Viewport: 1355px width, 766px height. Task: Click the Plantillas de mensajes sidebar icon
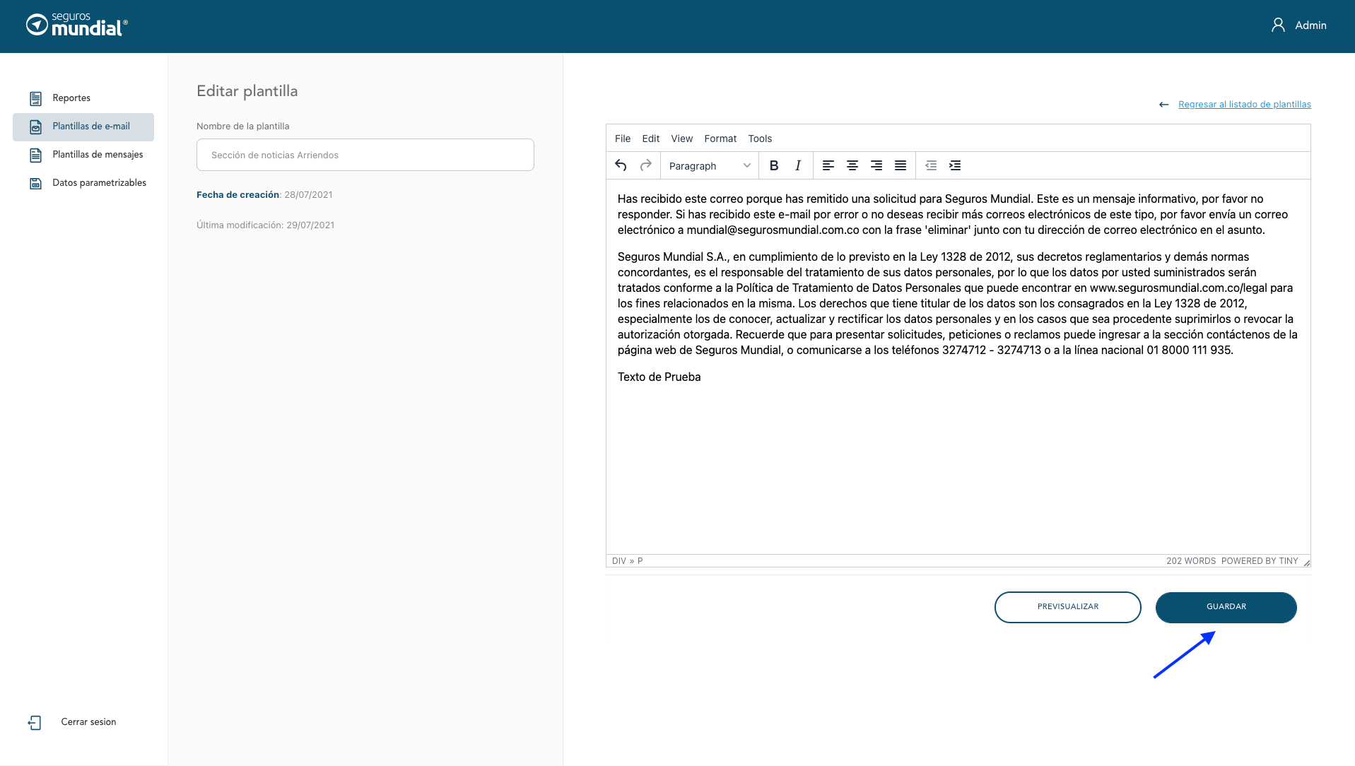[x=35, y=155]
